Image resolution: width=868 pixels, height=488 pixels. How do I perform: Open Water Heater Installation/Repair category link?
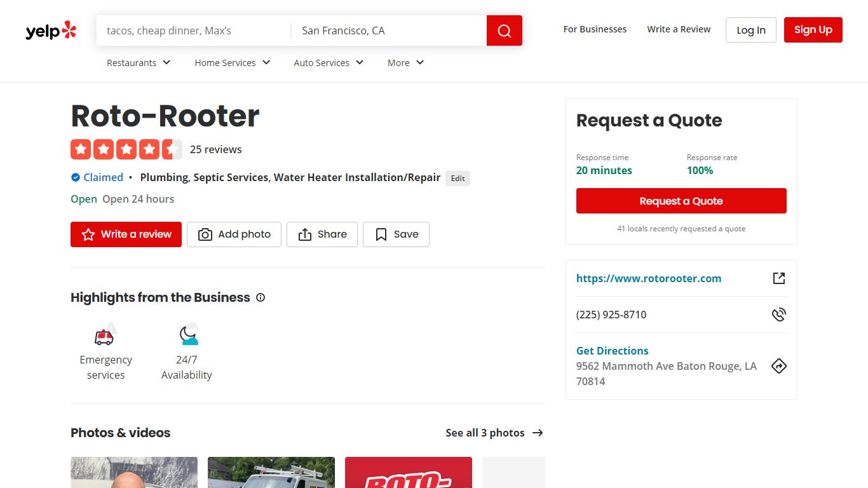pyautogui.click(x=357, y=177)
